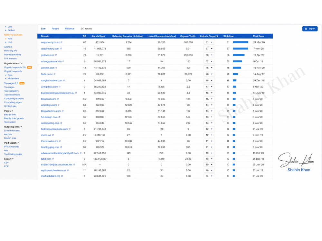The width and height of the screenshot is (322, 241).
Task: Open external link icon beside liztid.com
Action: click(x=53, y=159)
